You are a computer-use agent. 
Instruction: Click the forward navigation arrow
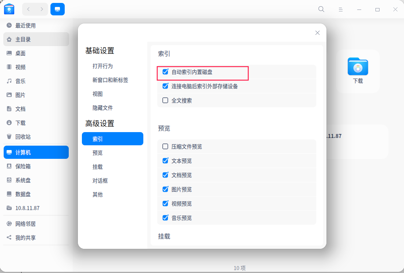pos(42,9)
